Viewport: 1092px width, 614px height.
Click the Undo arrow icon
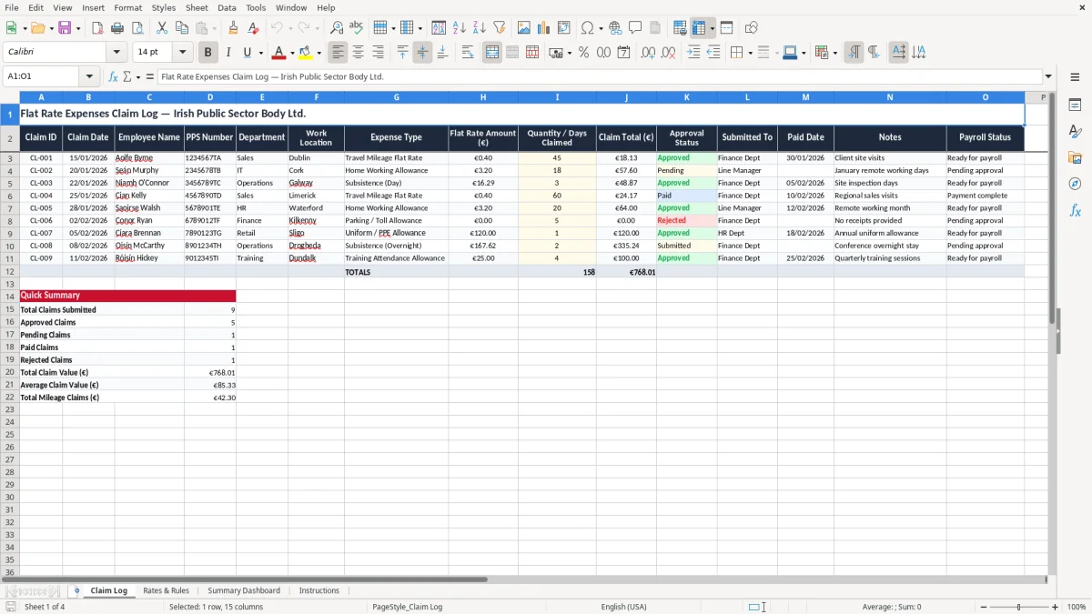pyautogui.click(x=277, y=28)
